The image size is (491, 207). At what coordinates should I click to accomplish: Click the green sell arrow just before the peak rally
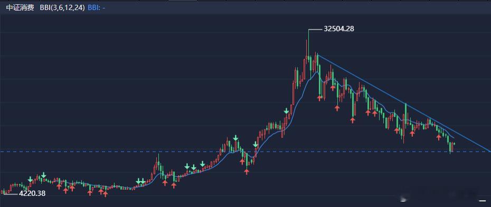tap(286, 111)
